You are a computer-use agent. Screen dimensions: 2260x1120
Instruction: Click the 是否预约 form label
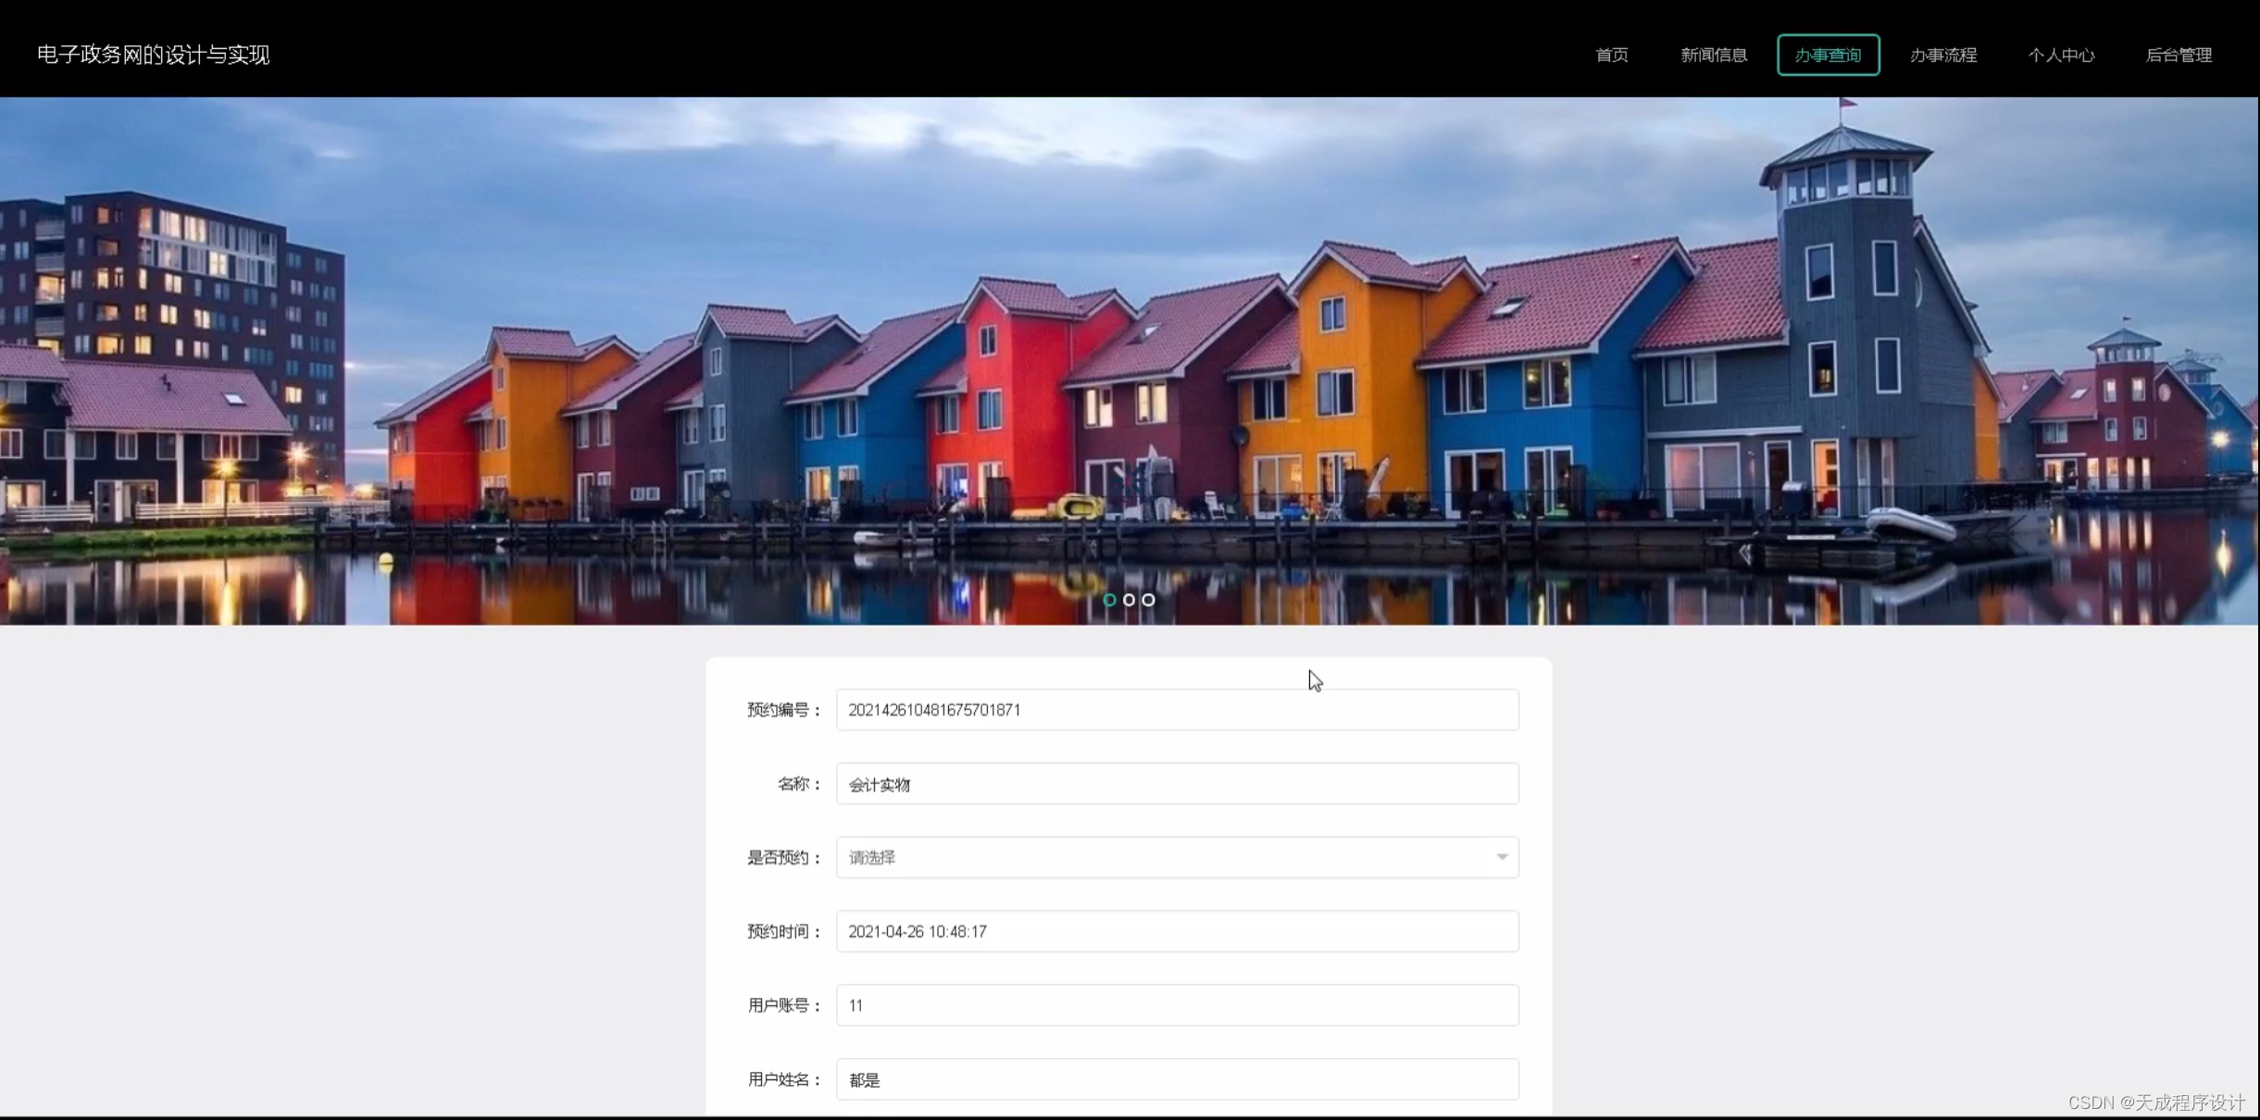point(783,858)
